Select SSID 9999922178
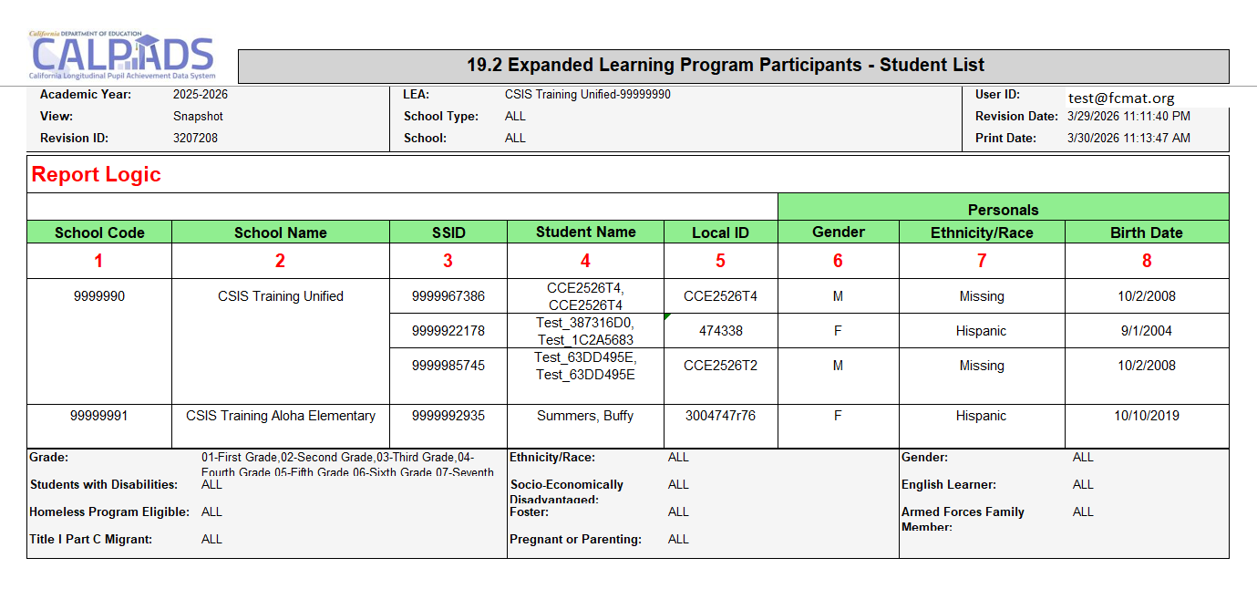The width and height of the screenshot is (1257, 589). tap(448, 331)
